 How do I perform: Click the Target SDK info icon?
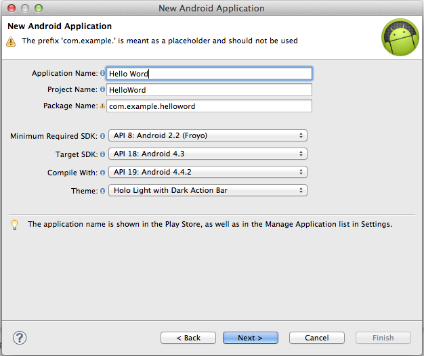[102, 154]
